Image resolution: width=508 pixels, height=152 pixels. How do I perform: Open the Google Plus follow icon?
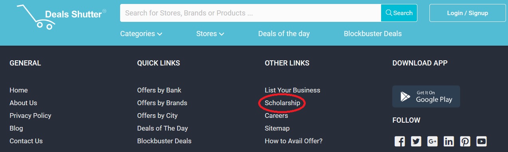(x=433, y=141)
